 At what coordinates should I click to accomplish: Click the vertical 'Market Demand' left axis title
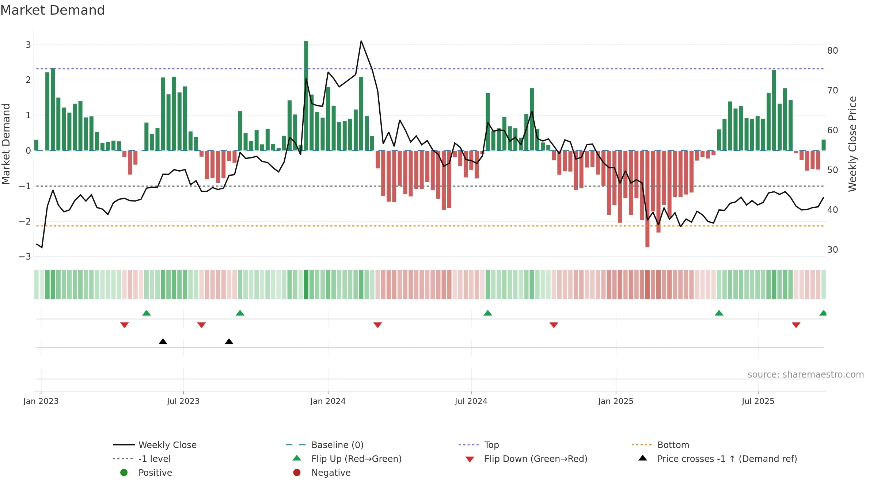(x=6, y=144)
